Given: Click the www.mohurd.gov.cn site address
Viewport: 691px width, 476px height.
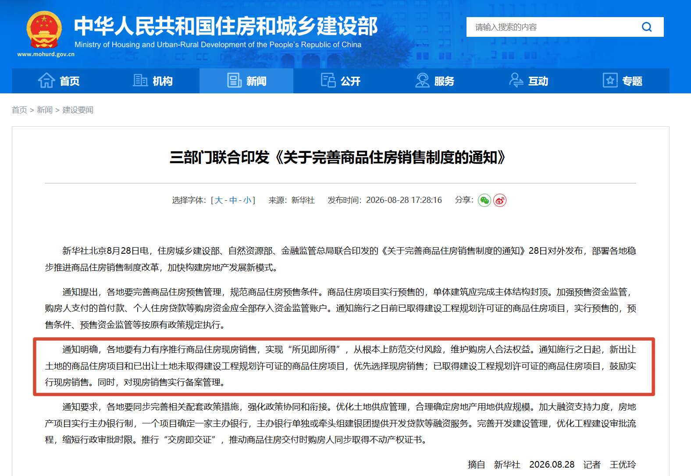Looking at the screenshot, I should point(46,54).
